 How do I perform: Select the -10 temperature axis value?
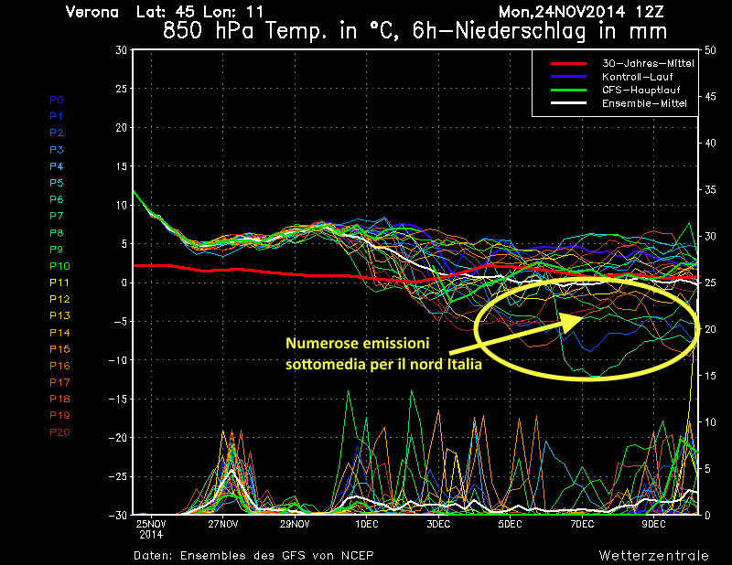[118, 360]
